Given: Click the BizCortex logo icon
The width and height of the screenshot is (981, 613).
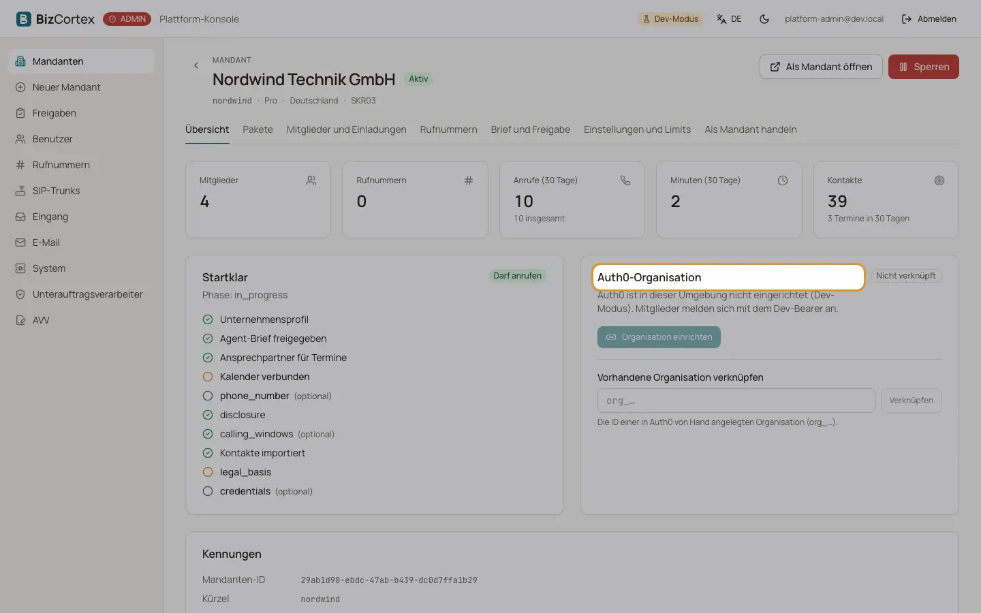Looking at the screenshot, I should click(24, 19).
